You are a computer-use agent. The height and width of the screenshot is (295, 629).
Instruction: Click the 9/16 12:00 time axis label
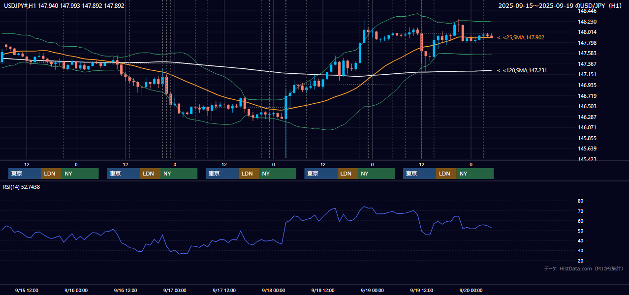[125, 290]
